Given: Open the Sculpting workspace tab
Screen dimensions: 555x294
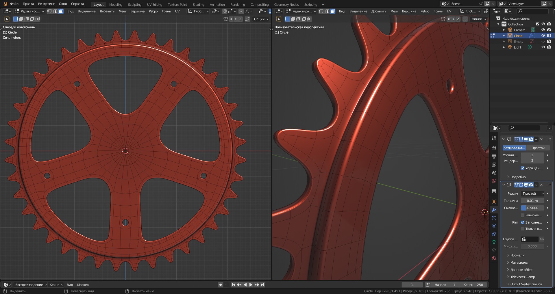Looking at the screenshot, I should (x=135, y=4).
